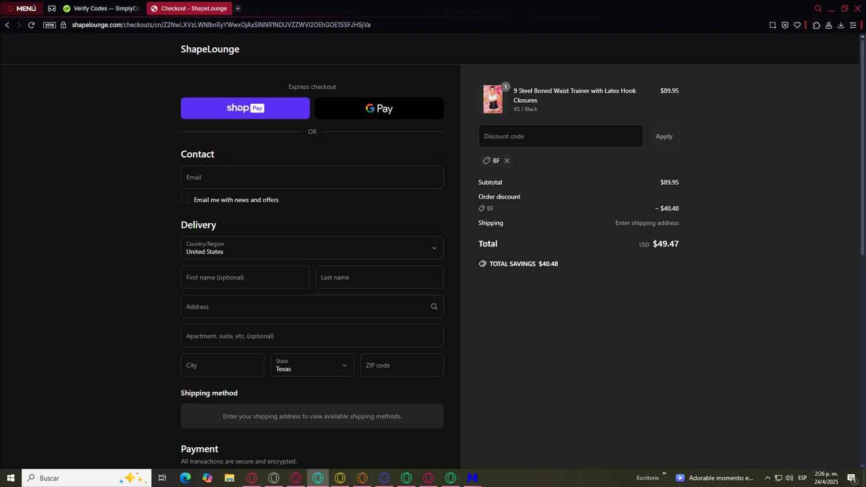The image size is (866, 487).
Task: Click the Buscar taskbar search box
Action: [x=87, y=478]
